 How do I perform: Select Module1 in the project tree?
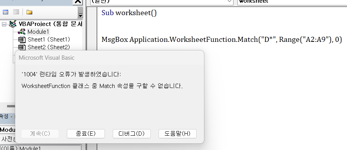[x=38, y=32]
